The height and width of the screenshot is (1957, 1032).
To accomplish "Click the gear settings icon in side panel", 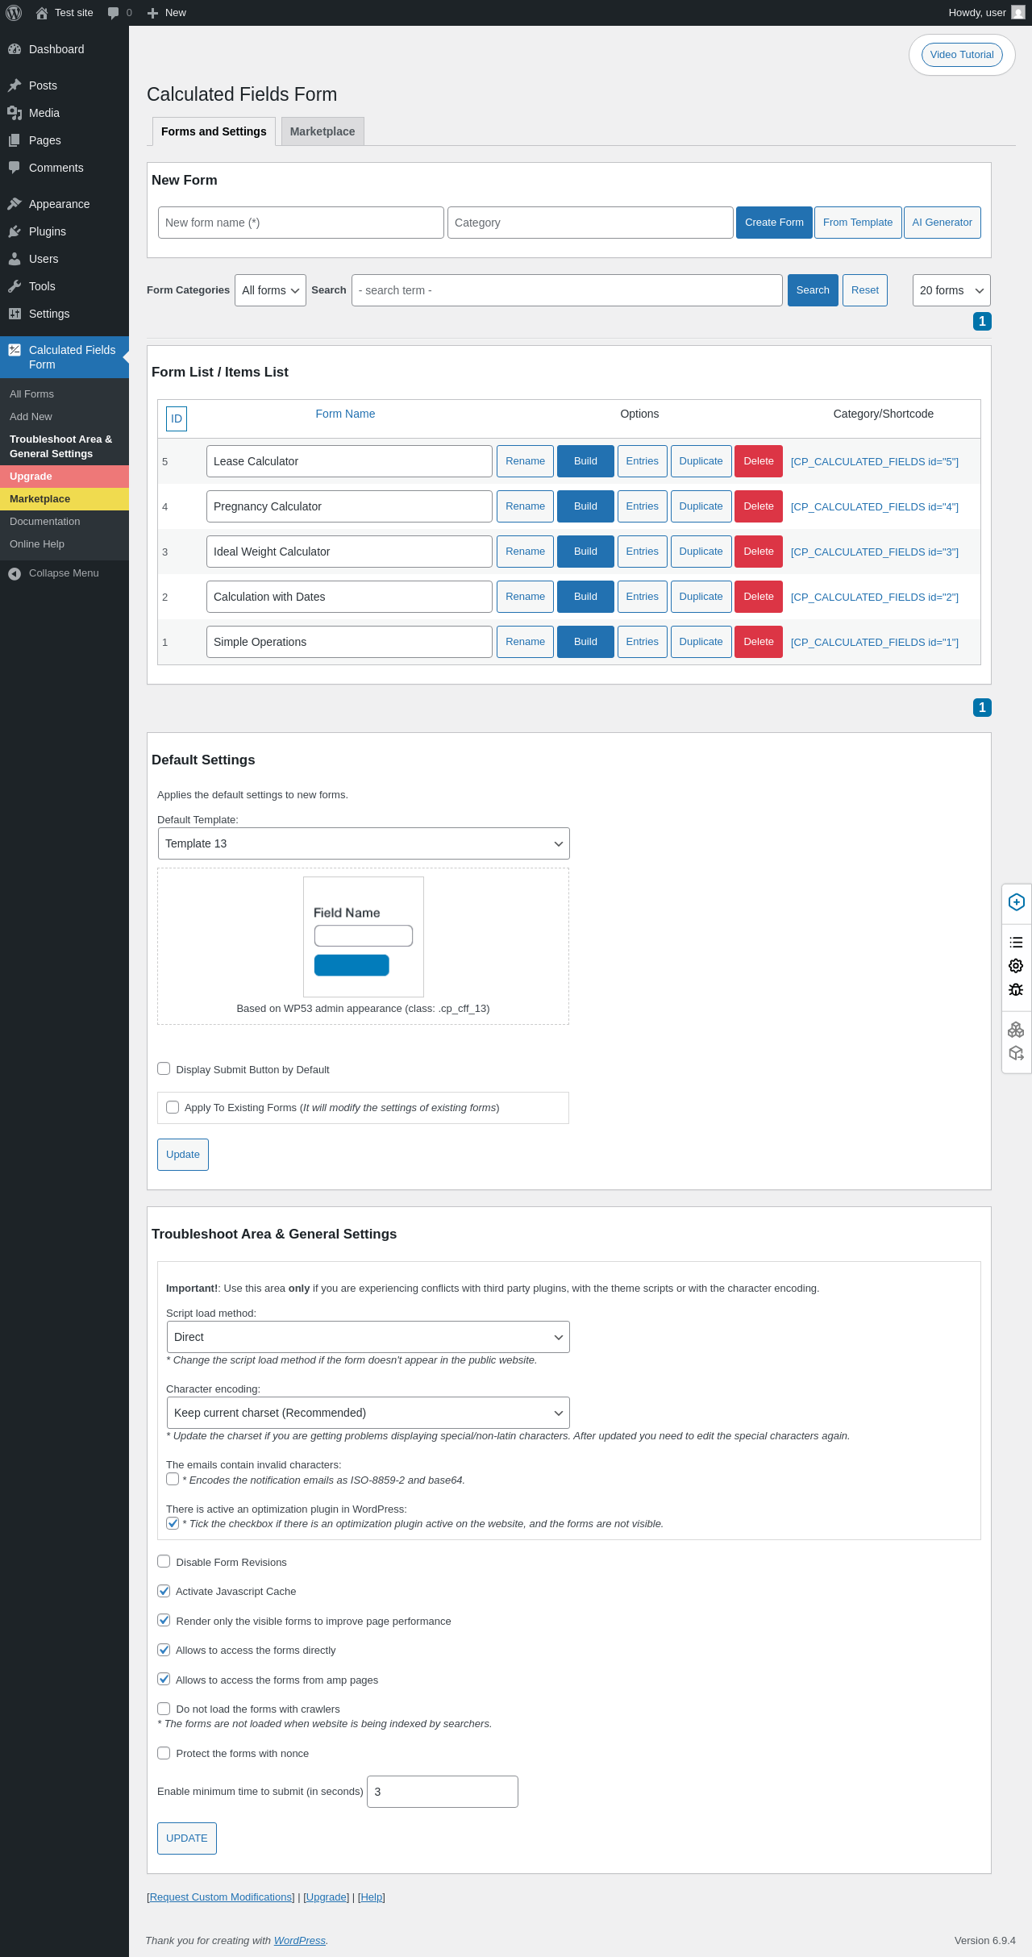I will pyautogui.click(x=1016, y=966).
